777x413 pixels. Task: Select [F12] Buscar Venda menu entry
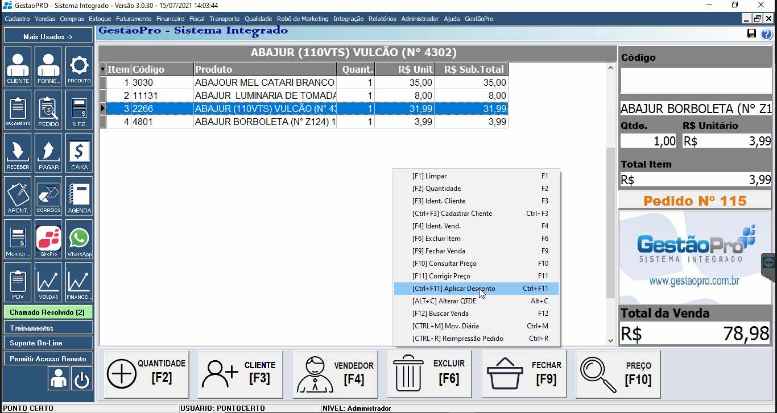477,314
